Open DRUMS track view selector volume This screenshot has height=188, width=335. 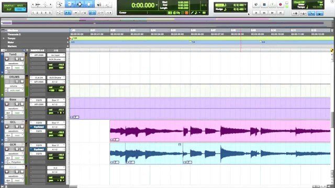coord(14,86)
